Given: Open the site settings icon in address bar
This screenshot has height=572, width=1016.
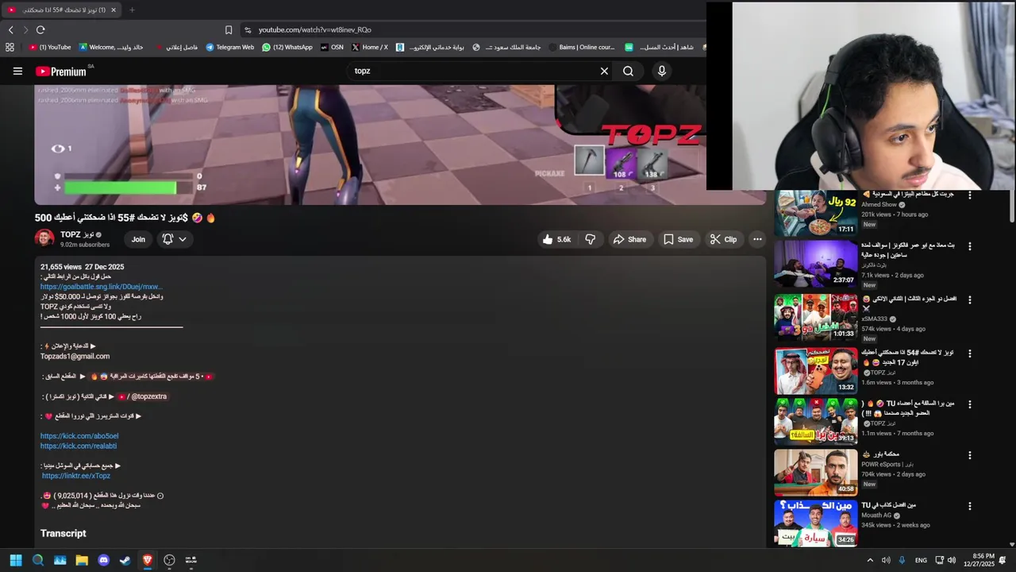Looking at the screenshot, I should [x=248, y=29].
